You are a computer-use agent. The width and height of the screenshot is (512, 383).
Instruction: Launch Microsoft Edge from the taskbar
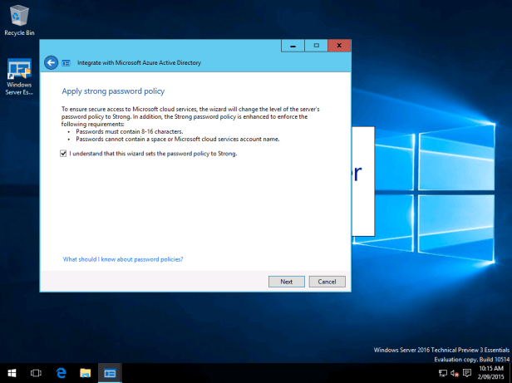click(61, 374)
